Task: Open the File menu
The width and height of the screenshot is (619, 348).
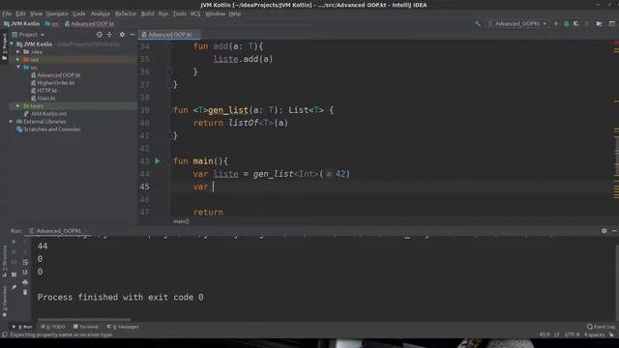Action: (7, 14)
